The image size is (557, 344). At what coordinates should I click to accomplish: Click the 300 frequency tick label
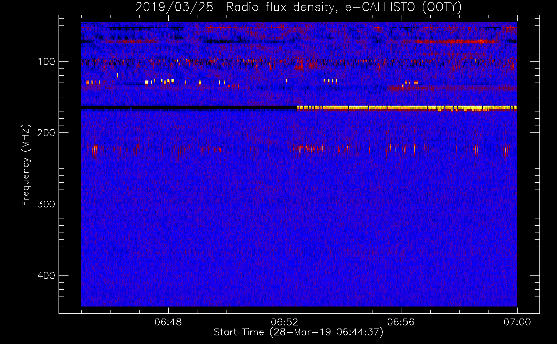pyautogui.click(x=46, y=204)
